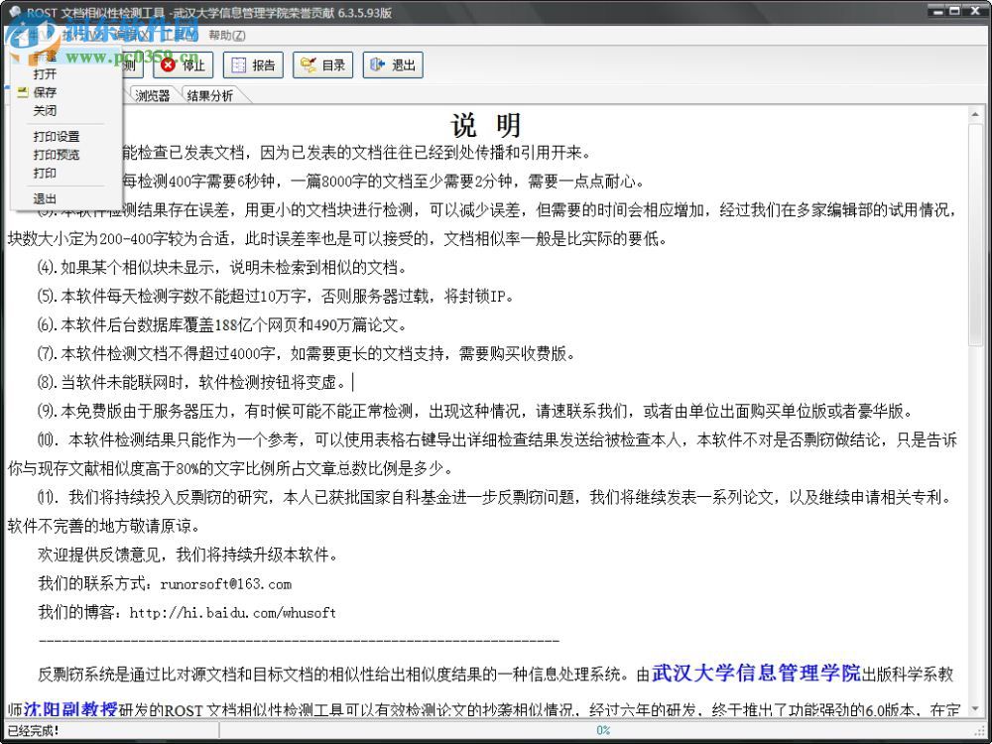Image resolution: width=992 pixels, height=744 pixels.
Task: Click the Stop (停止) toolbar icon
Action: pyautogui.click(x=184, y=65)
